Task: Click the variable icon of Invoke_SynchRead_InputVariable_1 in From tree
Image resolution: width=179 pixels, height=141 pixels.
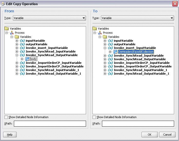Action: (23, 70)
